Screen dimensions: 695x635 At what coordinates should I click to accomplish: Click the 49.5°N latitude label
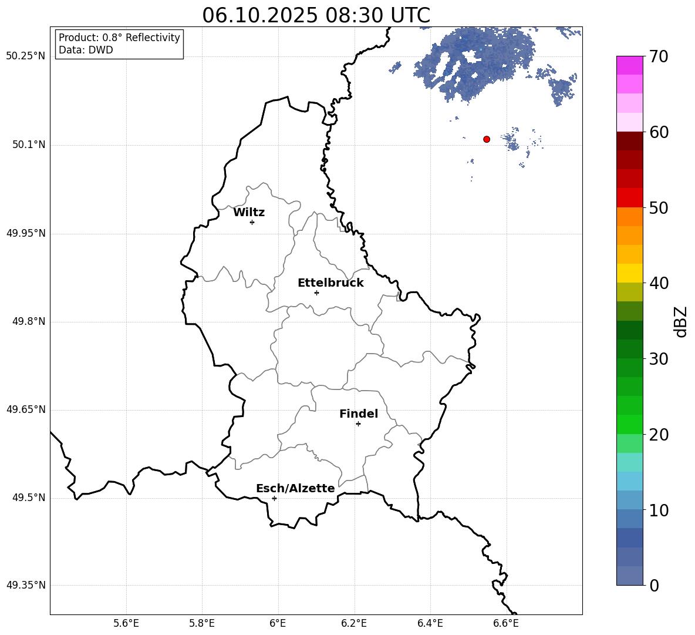[x=29, y=498]
